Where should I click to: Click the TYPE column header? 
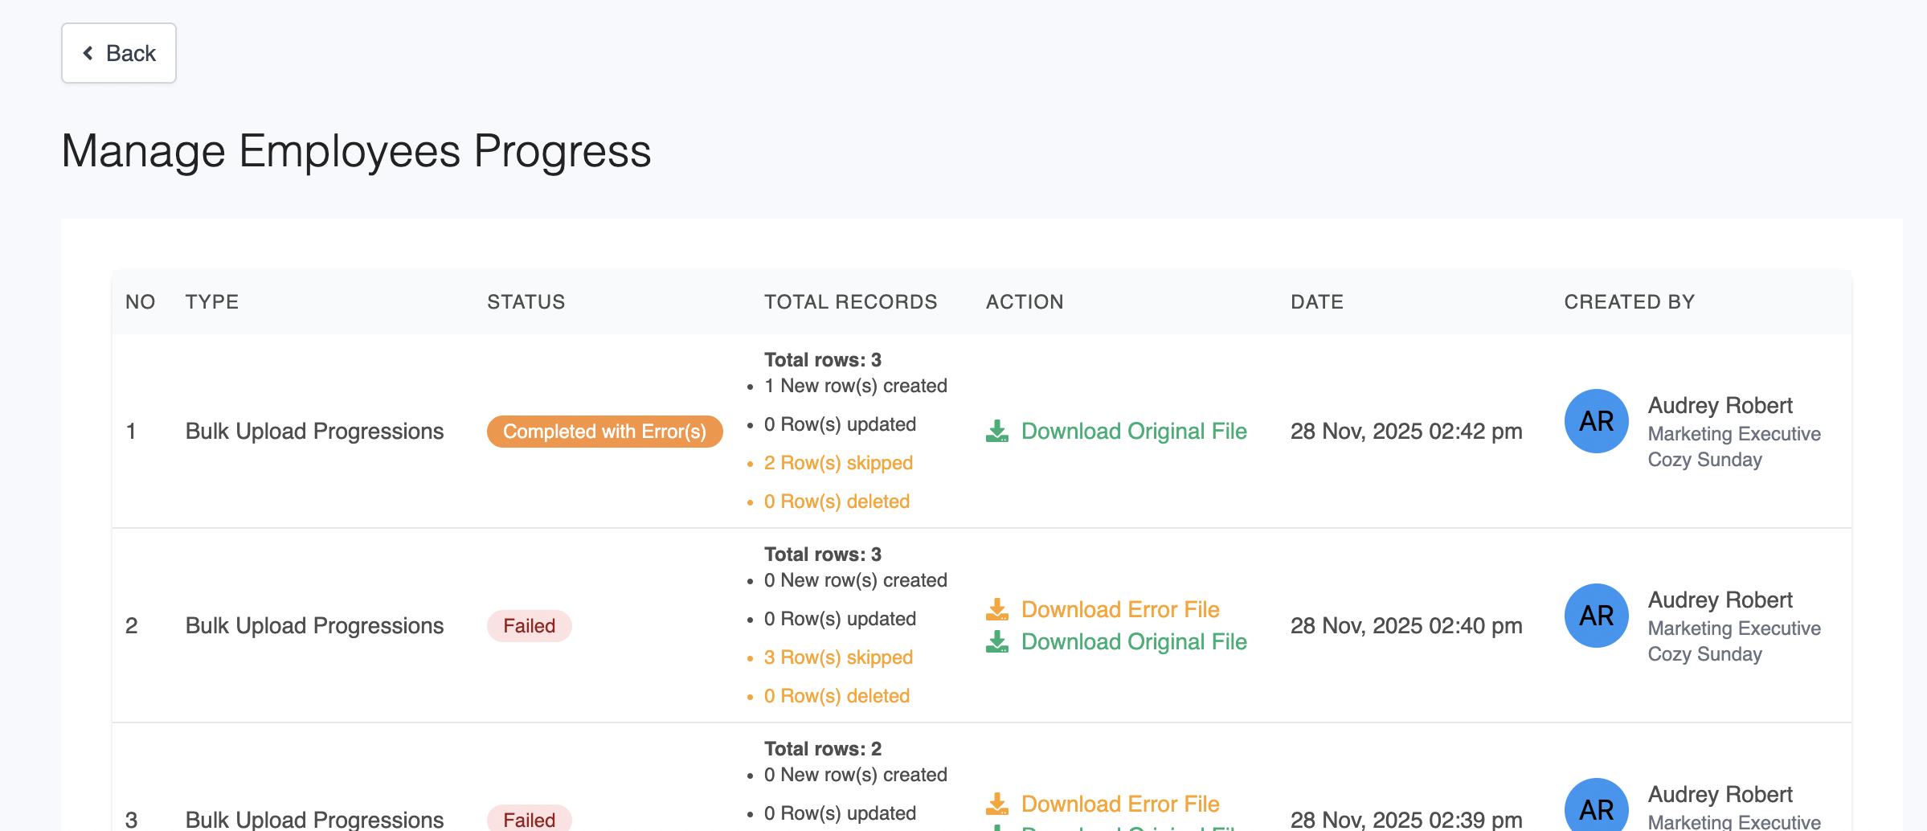(x=212, y=302)
